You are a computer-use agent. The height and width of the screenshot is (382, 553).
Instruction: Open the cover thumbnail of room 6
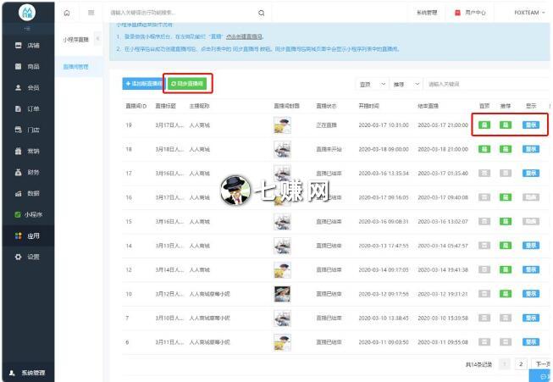pyautogui.click(x=282, y=342)
